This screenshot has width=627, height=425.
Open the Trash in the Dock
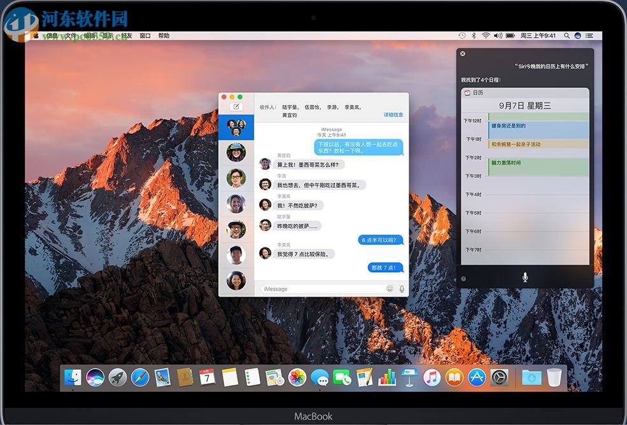click(x=554, y=377)
